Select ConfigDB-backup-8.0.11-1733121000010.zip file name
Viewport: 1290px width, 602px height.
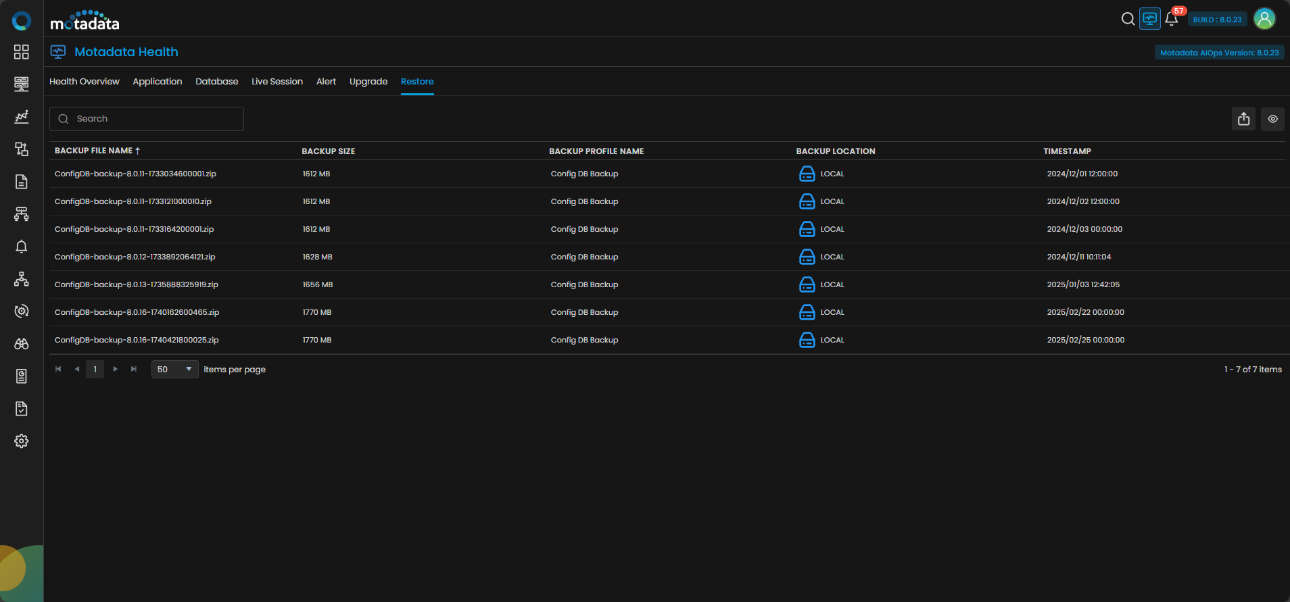[x=133, y=201]
